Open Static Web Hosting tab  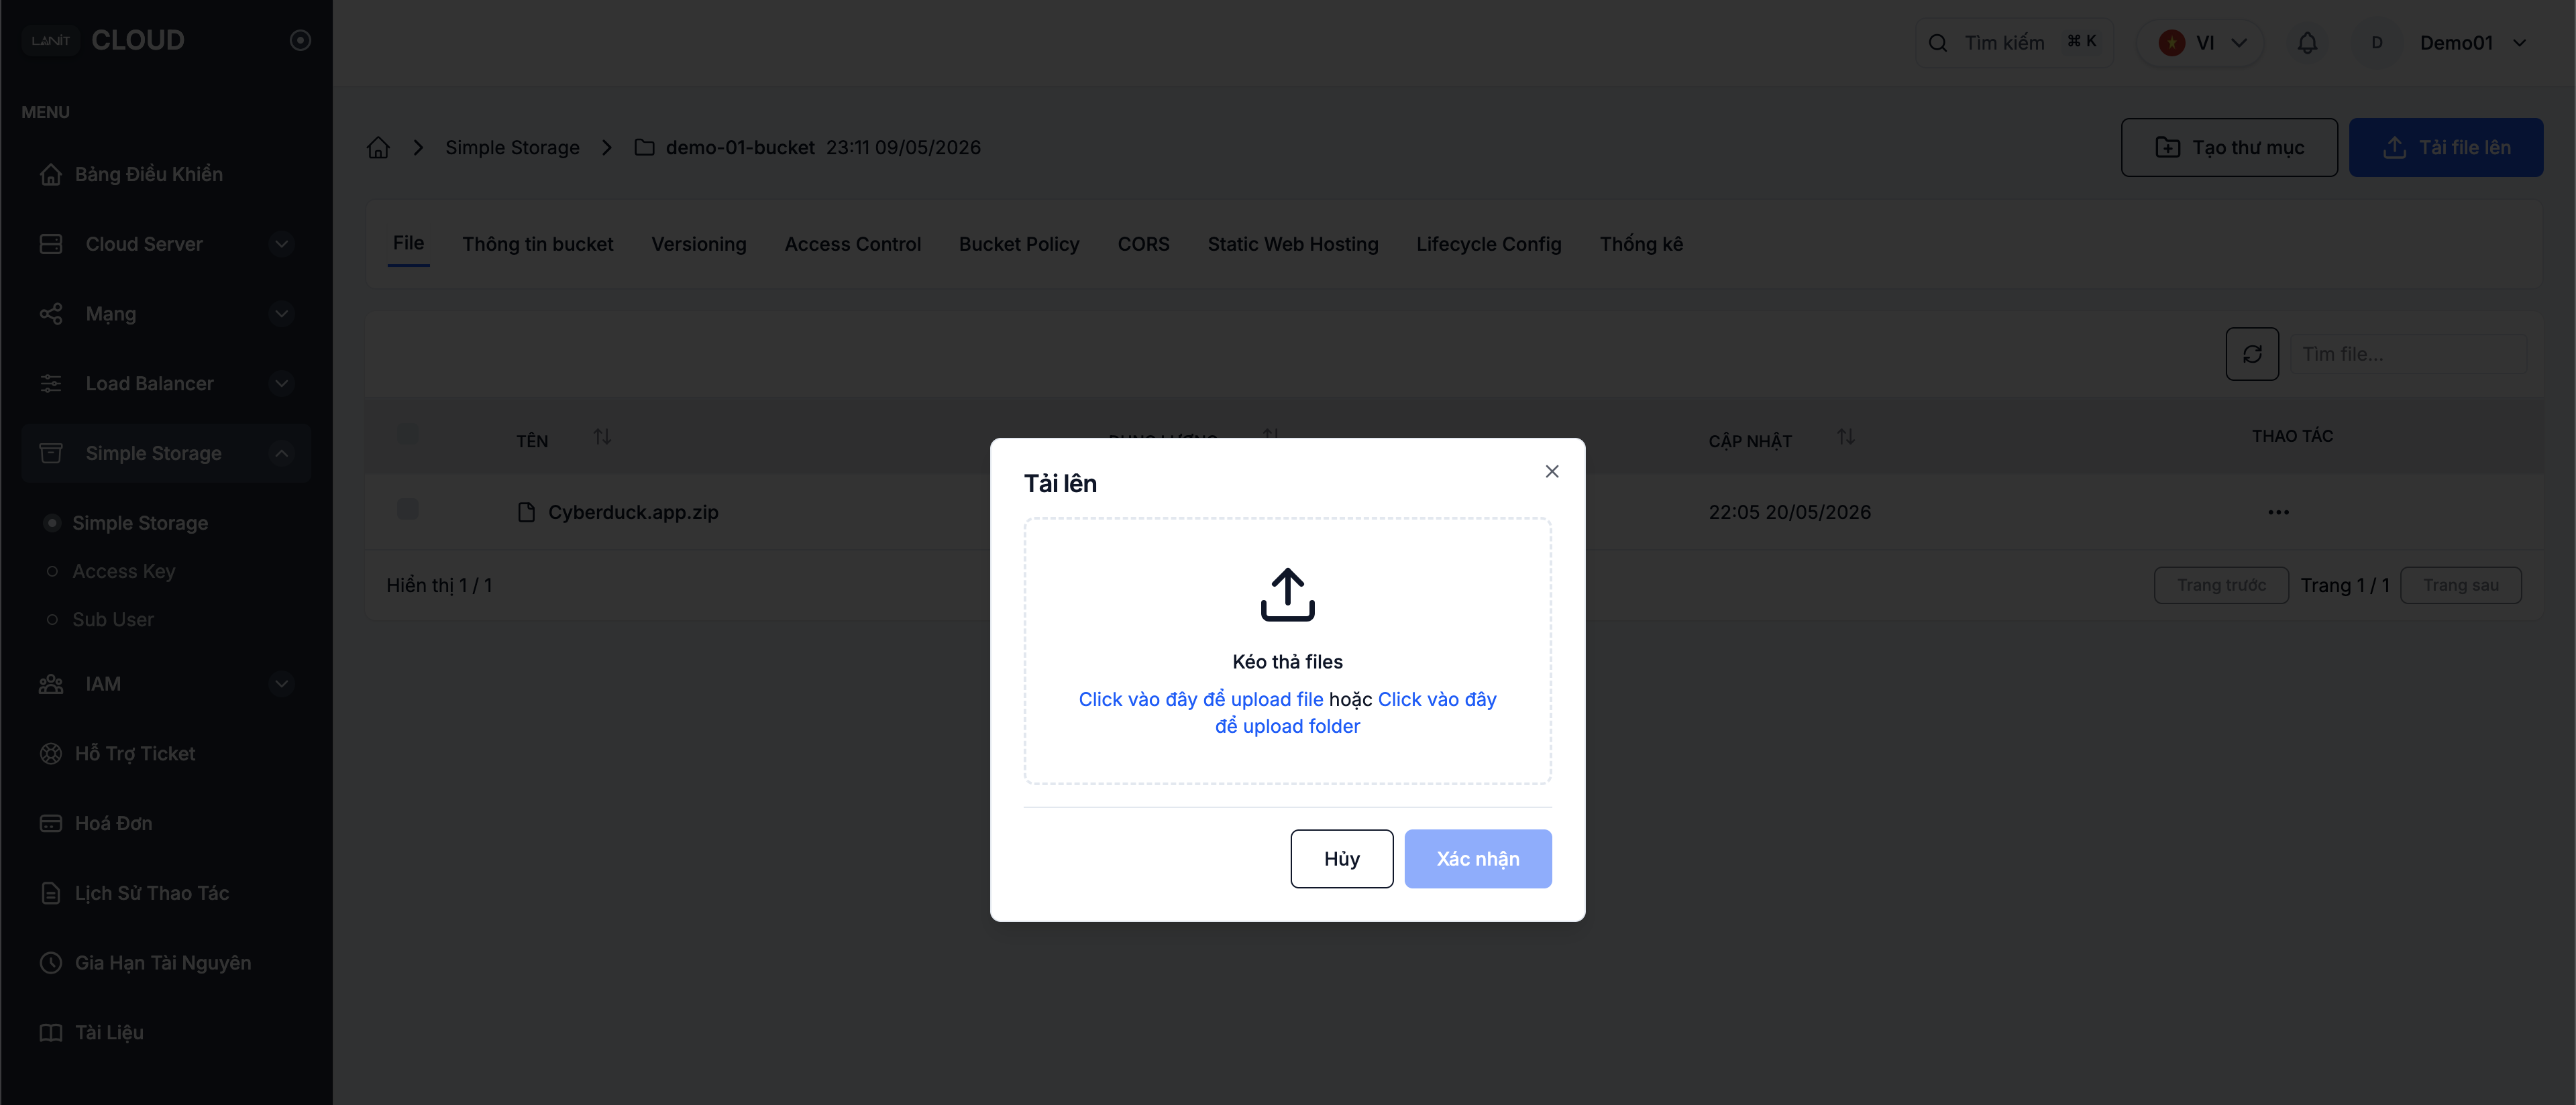pyautogui.click(x=1293, y=244)
